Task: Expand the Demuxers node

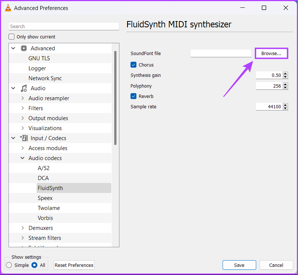Action: click(x=23, y=228)
